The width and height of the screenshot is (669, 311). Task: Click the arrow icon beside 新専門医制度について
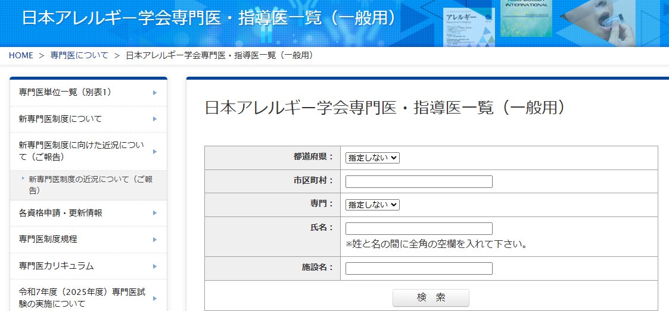(x=155, y=119)
